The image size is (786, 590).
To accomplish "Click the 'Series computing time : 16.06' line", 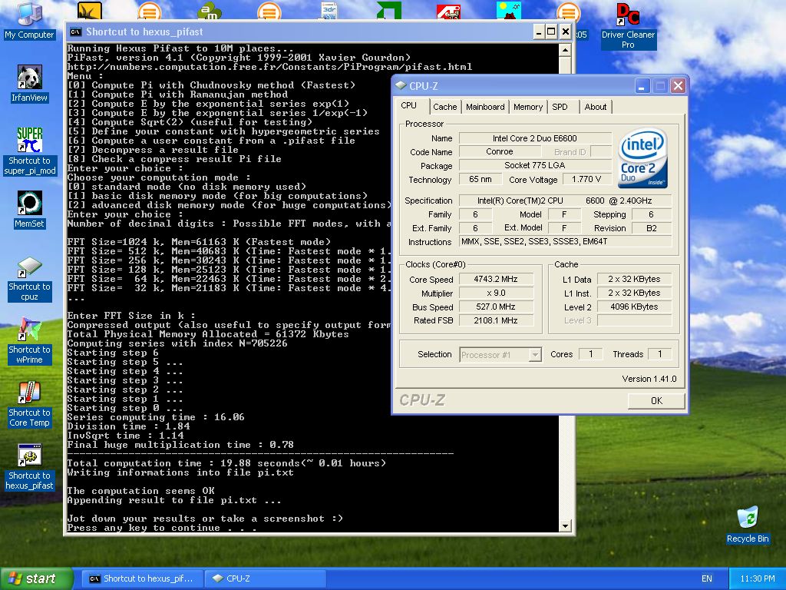I will (156, 417).
